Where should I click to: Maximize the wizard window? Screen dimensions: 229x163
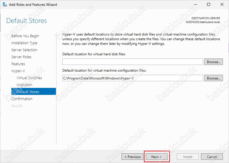(209, 5)
